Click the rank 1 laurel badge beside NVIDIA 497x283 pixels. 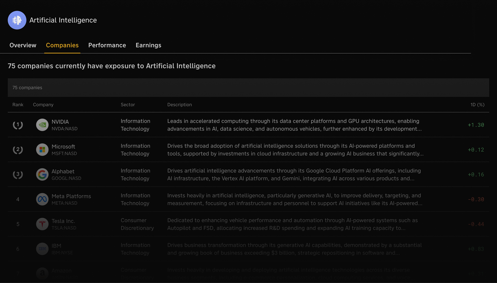click(18, 125)
